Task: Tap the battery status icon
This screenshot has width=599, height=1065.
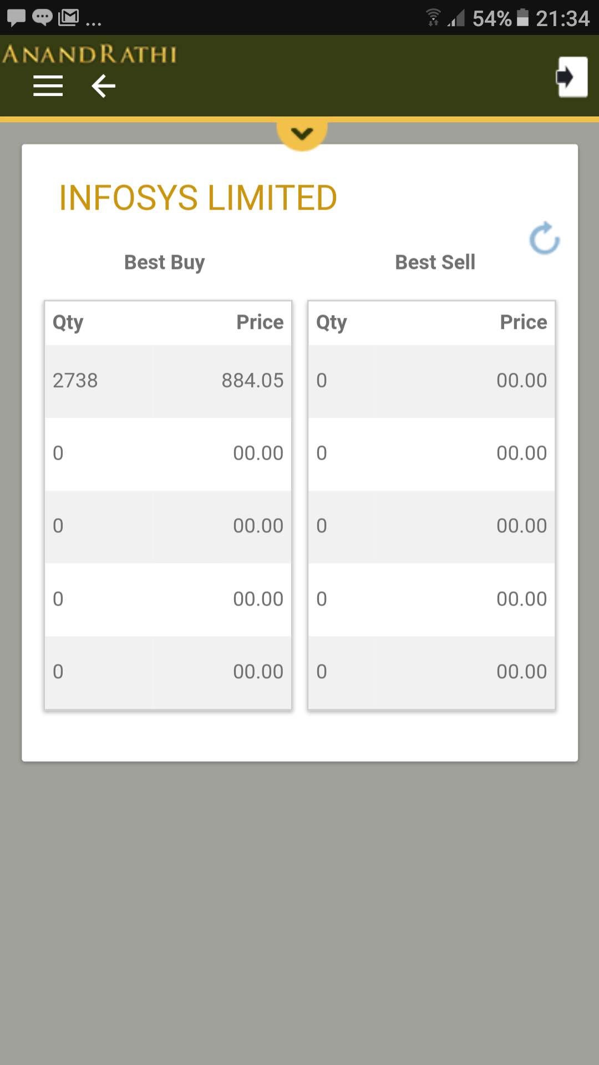Action: [x=522, y=18]
